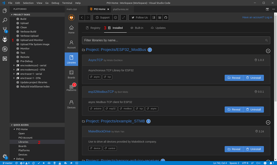
Task: Switch to the Registry tab
Action: coord(93,28)
